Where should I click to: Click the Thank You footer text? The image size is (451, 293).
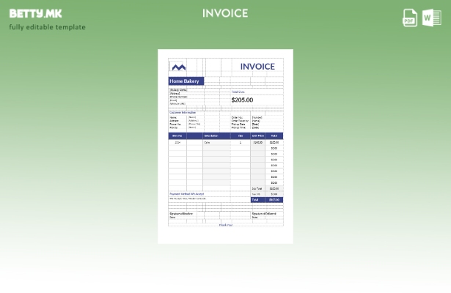pyautogui.click(x=225, y=225)
